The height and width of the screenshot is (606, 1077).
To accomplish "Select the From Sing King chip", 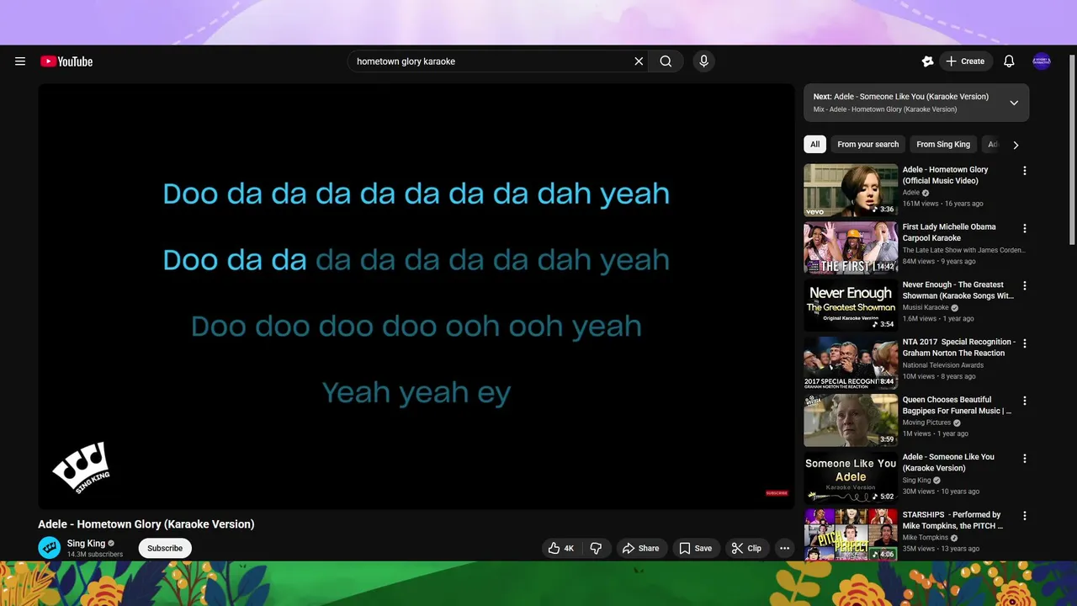I will coord(943,145).
